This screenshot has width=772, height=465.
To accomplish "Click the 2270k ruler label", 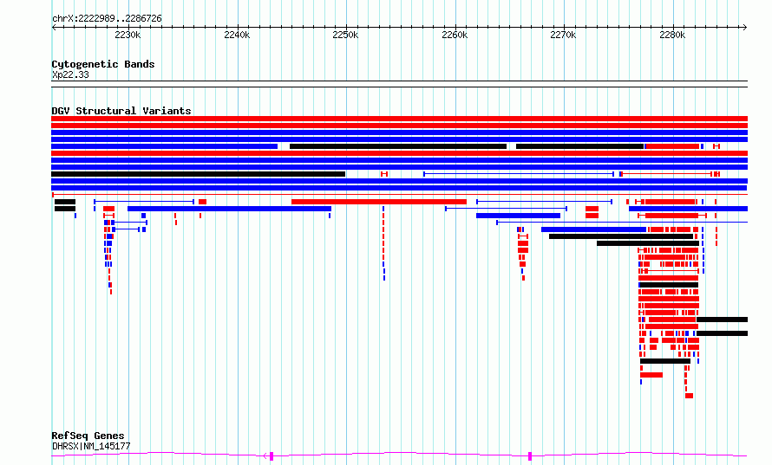I will (x=563, y=35).
